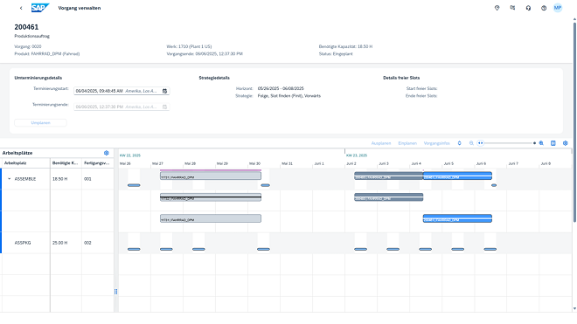Screen dimensions: 577x324
Task: Click ASSEMBLE capacity marker under Mai 26
Action: (134, 185)
